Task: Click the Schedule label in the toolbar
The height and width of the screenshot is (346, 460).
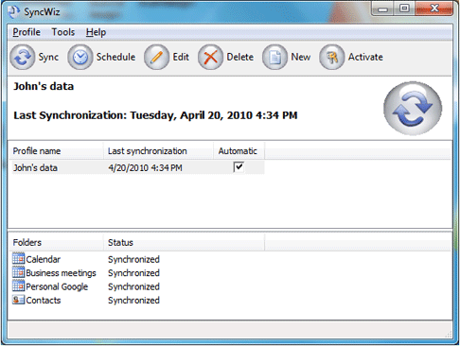Action: [x=115, y=57]
